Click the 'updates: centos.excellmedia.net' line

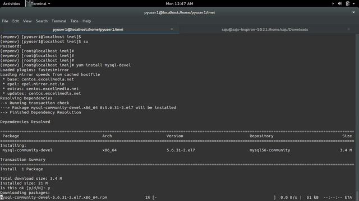[x=42, y=93]
